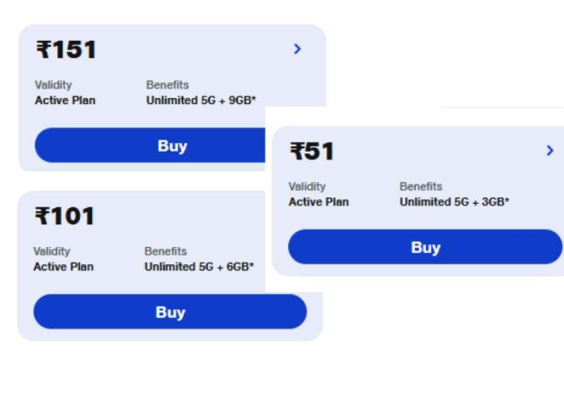Image resolution: width=564 pixels, height=416 pixels.
Task: Click the Benefits label on ₹101 card
Action: coord(166,251)
